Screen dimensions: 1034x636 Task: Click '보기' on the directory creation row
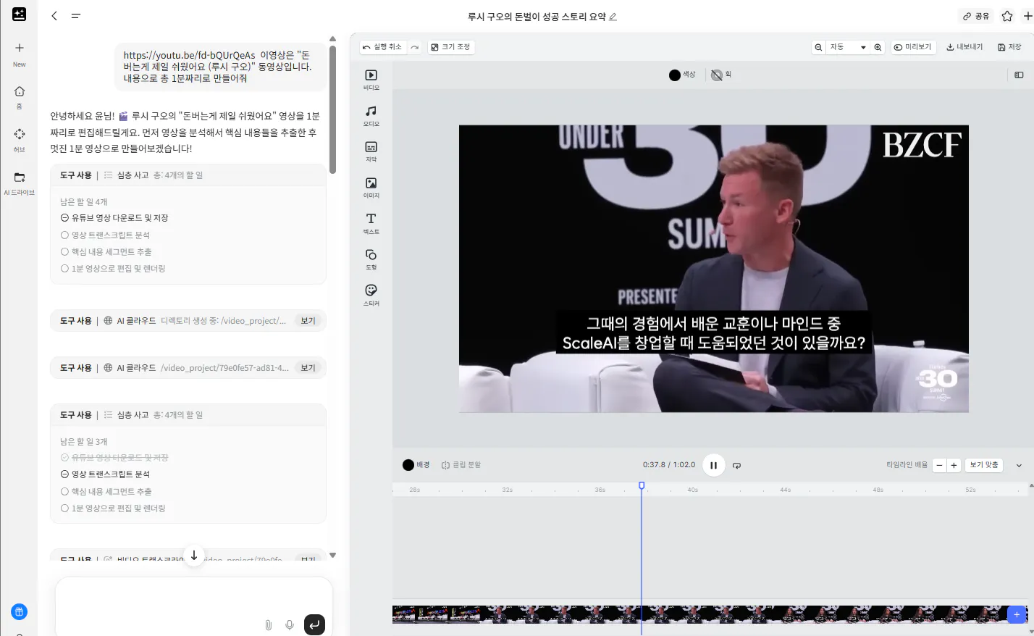pos(308,321)
